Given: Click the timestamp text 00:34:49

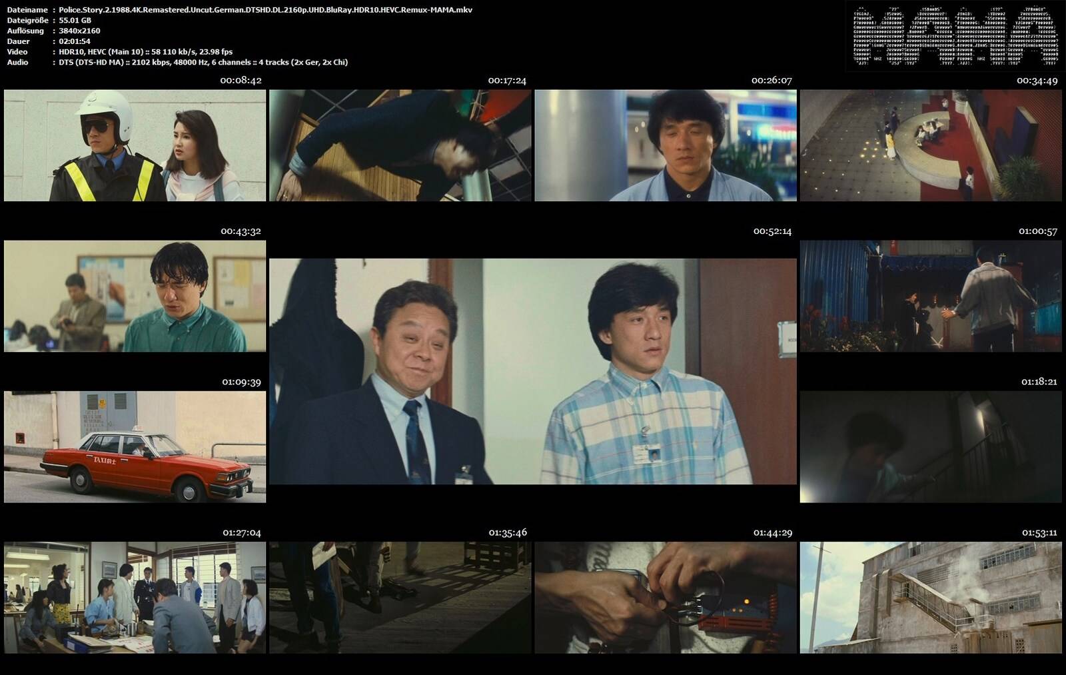Looking at the screenshot, I should coord(1037,81).
